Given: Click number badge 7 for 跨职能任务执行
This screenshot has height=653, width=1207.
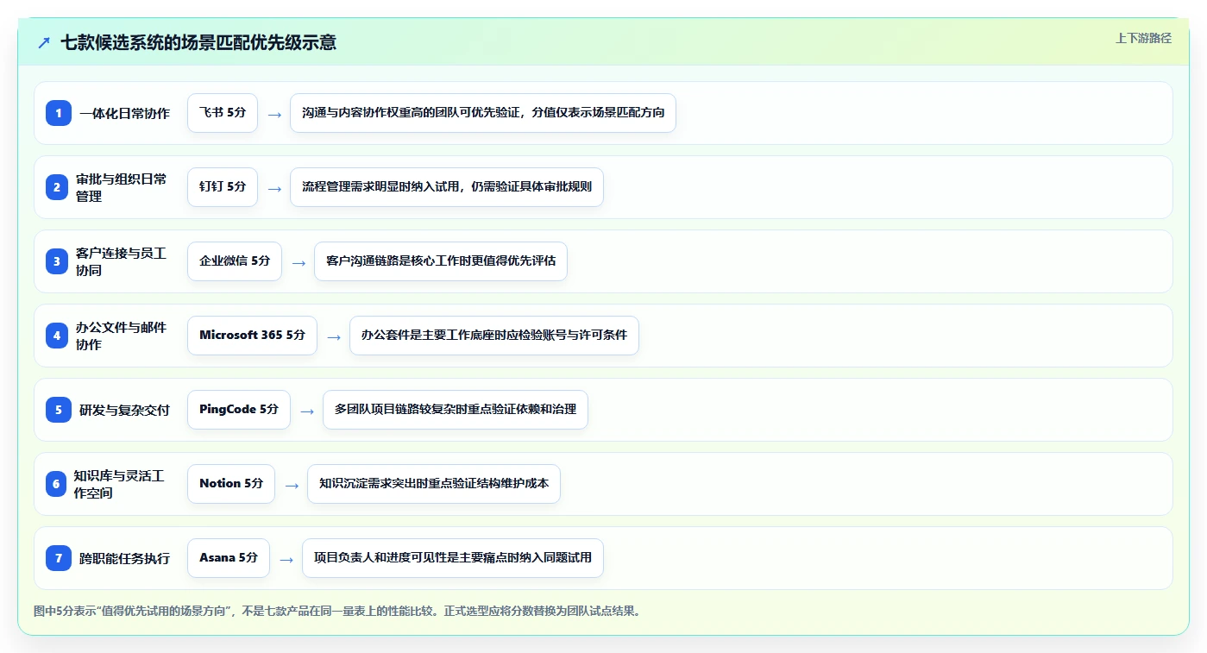Looking at the screenshot, I should [x=59, y=558].
